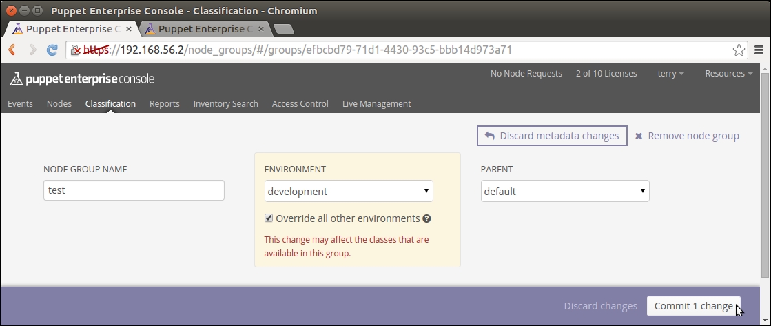Go to the Nodes tab

(59, 103)
